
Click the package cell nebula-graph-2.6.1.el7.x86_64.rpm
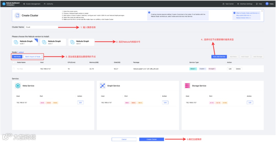(x=146, y=69)
